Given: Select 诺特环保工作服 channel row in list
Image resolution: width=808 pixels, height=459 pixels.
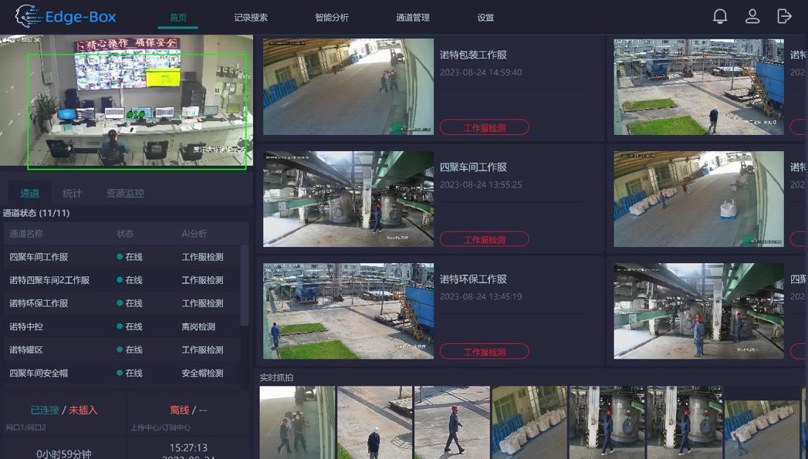Looking at the screenshot, I should pos(122,303).
